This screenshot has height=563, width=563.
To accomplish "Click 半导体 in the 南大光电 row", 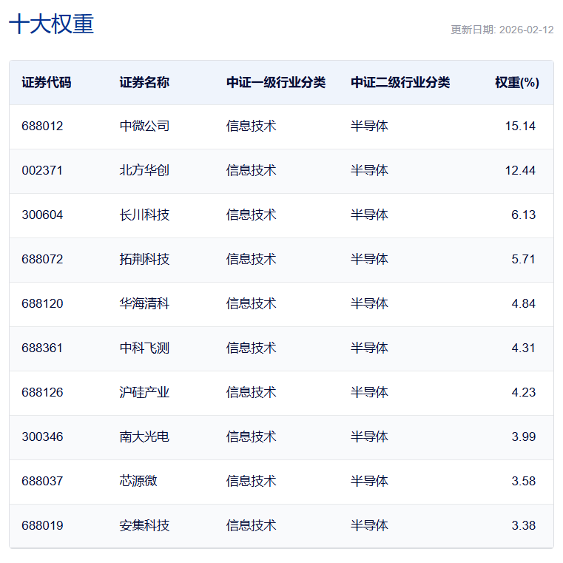I will (369, 437).
